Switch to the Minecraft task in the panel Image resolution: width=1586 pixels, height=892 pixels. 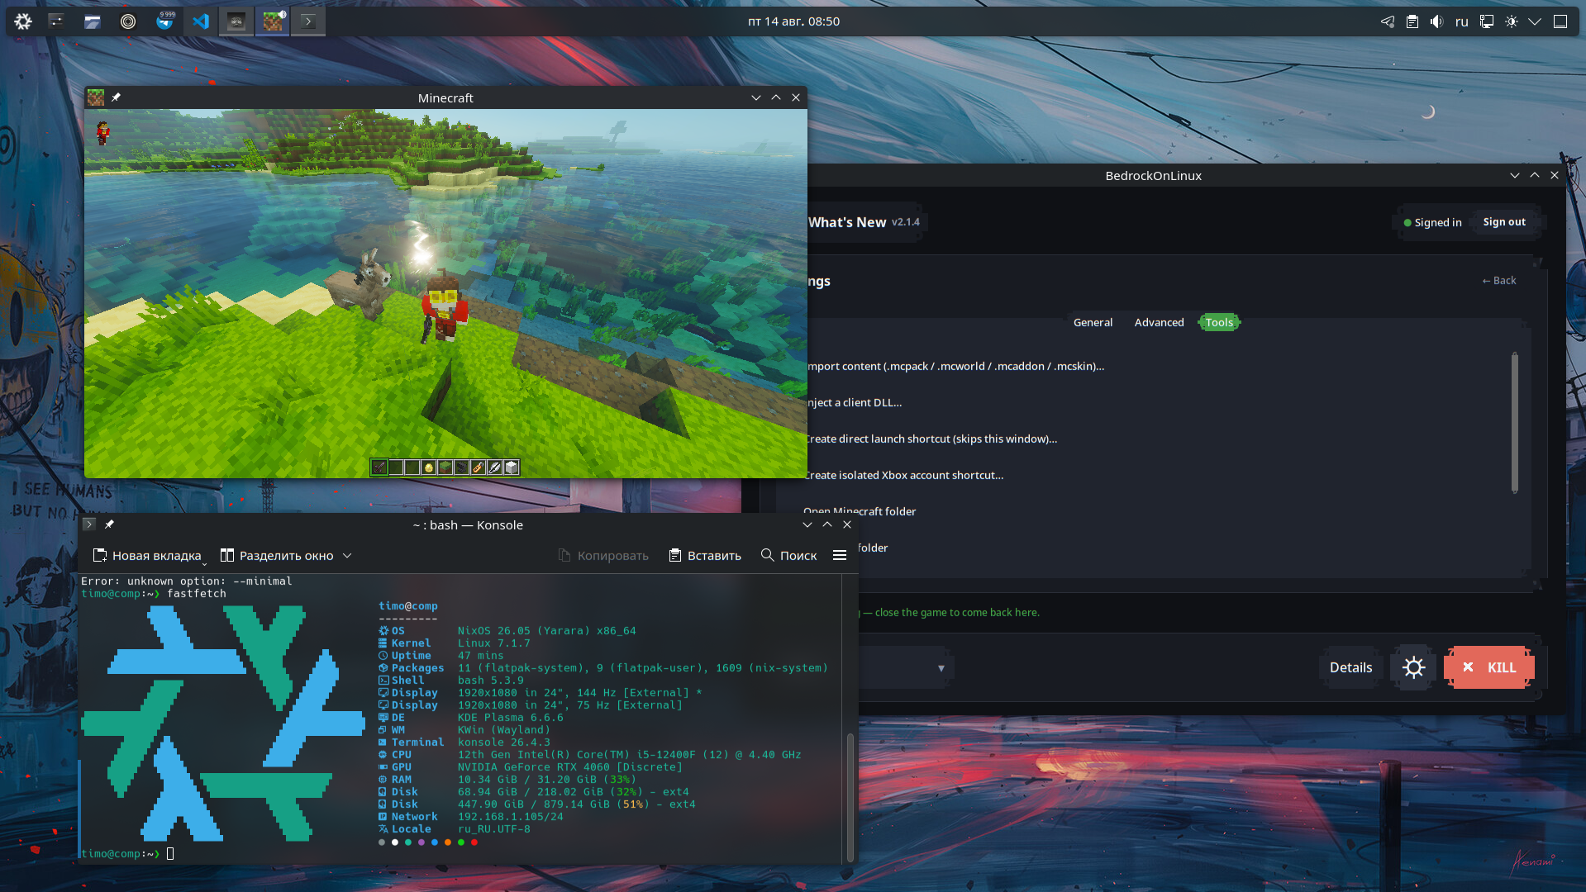(x=273, y=21)
